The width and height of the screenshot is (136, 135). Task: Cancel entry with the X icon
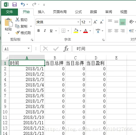45,49
